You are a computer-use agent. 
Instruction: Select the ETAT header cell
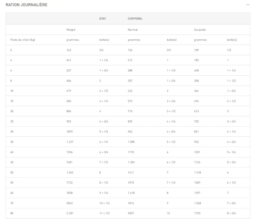click(x=103, y=19)
